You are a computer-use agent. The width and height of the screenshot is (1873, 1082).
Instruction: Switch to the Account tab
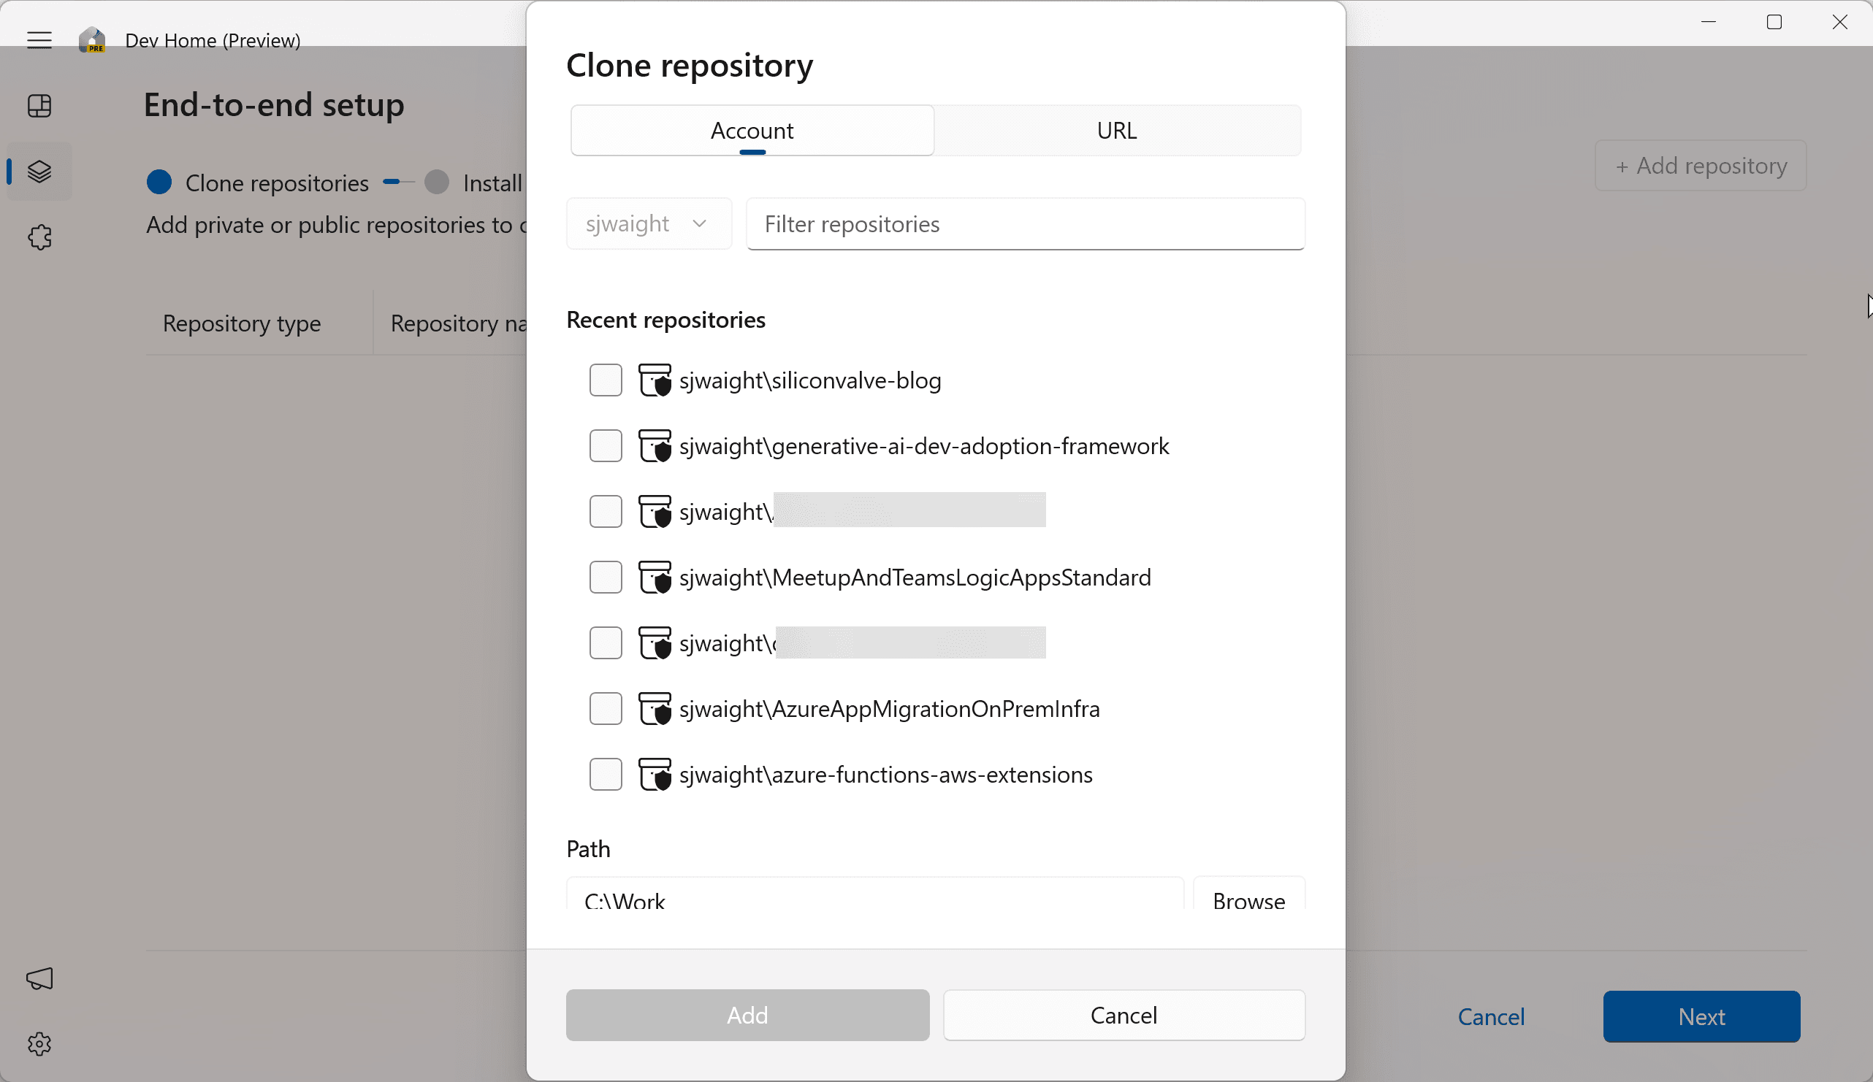click(751, 128)
